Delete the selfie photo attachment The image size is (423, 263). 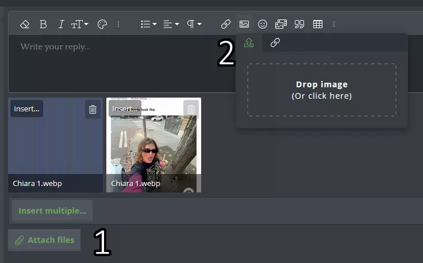[x=191, y=109]
